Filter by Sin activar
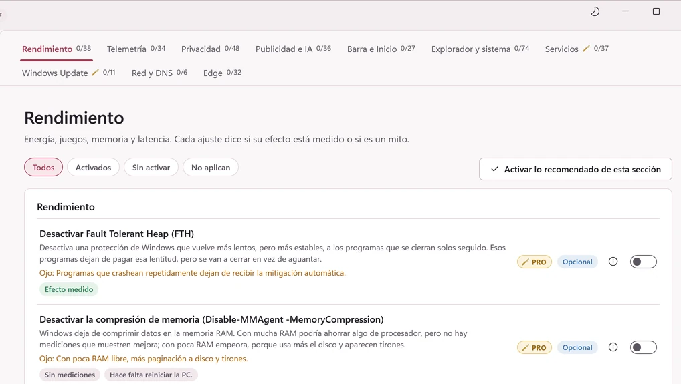The height and width of the screenshot is (384, 681). point(151,168)
